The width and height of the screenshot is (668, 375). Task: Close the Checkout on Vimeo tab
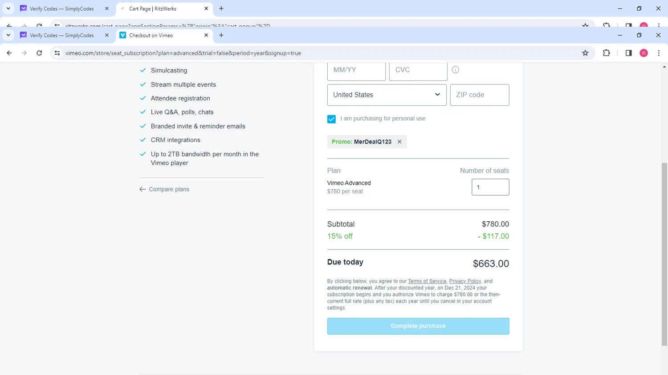(x=206, y=35)
